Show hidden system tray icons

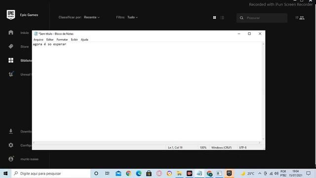point(260,174)
